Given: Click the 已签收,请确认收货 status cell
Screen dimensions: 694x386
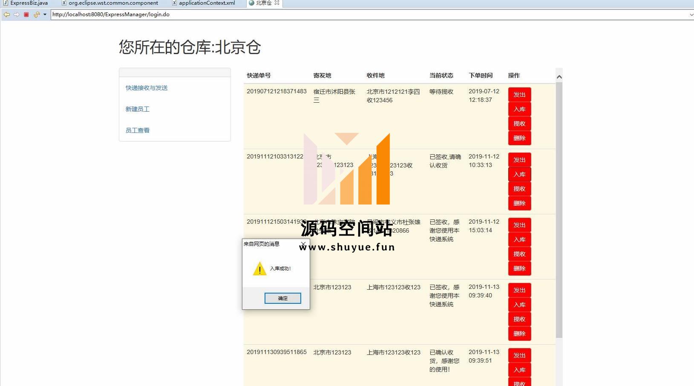Looking at the screenshot, I should 445,161.
